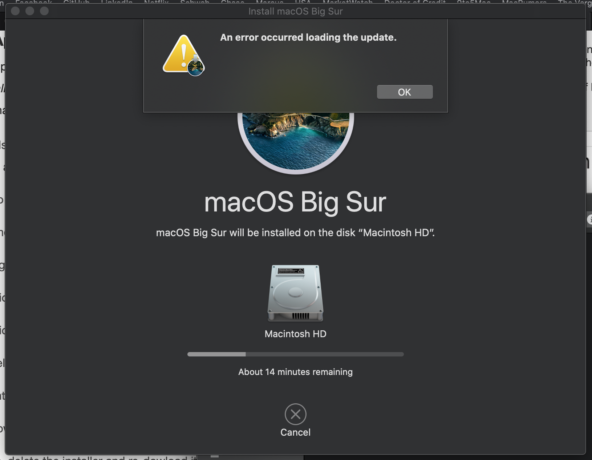
Task: Click the large "macOS Big Sur" heading
Action: coord(295,202)
